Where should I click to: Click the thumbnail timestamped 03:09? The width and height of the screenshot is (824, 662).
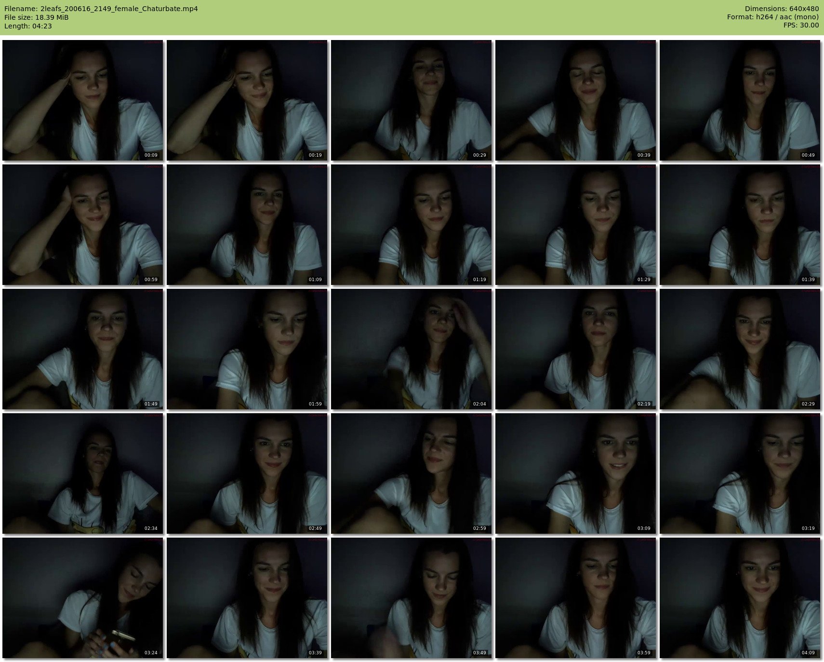click(x=575, y=473)
